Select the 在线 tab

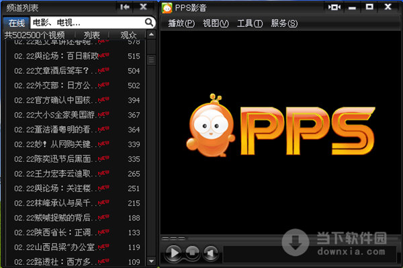click(16, 23)
